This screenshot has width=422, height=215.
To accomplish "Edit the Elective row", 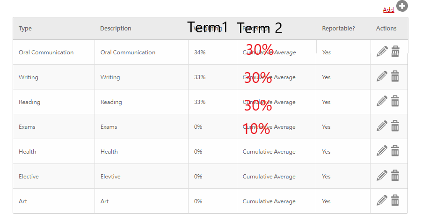I will pyautogui.click(x=382, y=175).
